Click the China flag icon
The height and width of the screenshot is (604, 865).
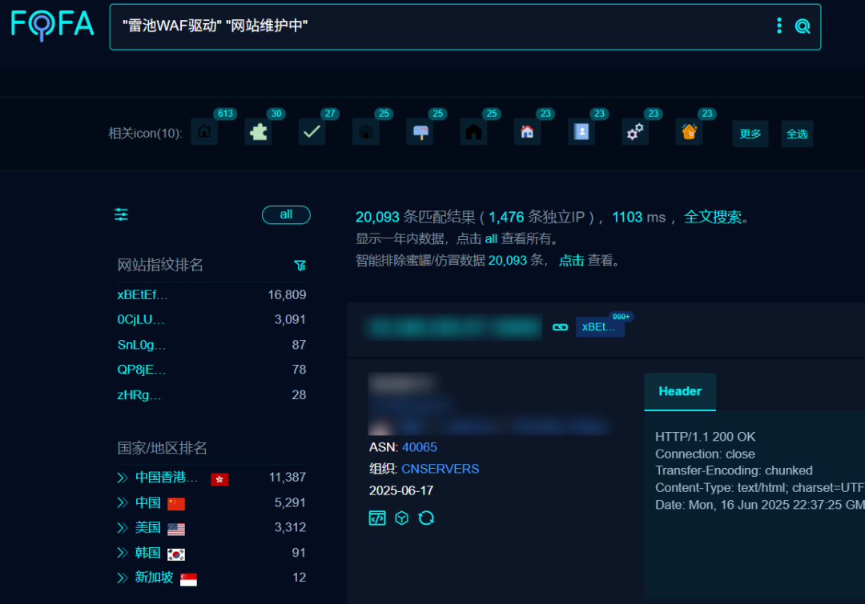pos(176,504)
